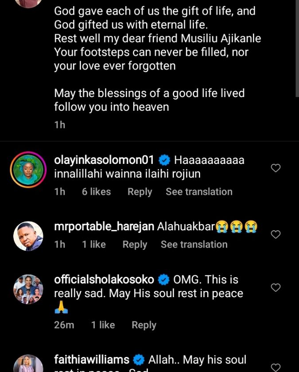Like officialsholakosoko's comment with heart icon
Viewport: 299px width, 372px height.
pos(276,288)
